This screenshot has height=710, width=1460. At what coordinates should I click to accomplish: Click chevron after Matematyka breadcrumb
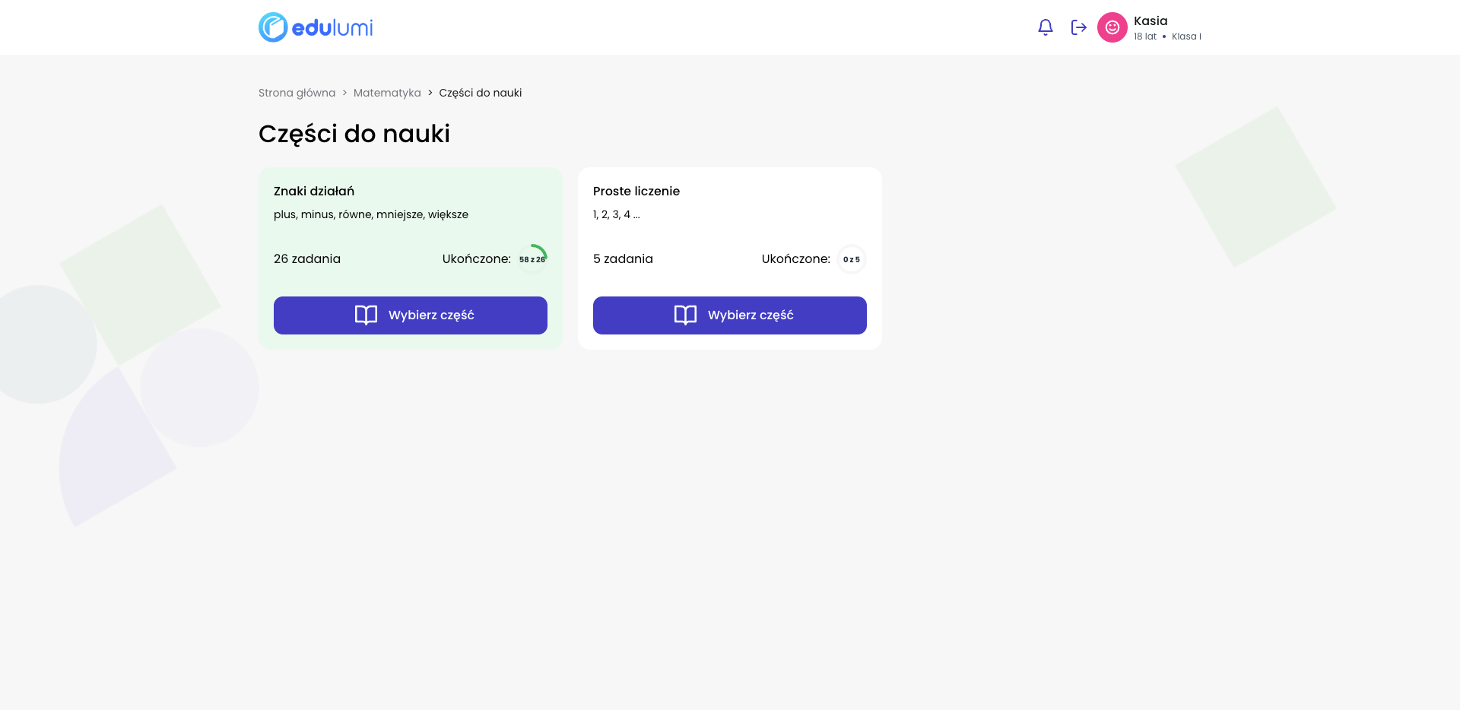pyautogui.click(x=430, y=93)
